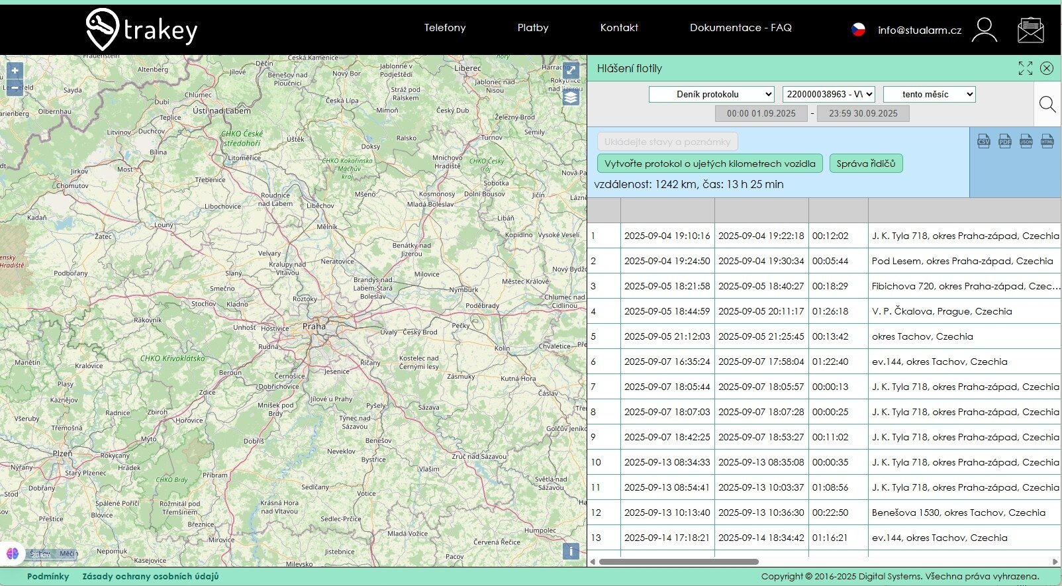Export report as HTML file
Viewport: 1062px width, 586px height.
1047,140
